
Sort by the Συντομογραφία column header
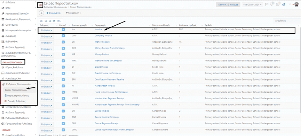tap(79, 25)
